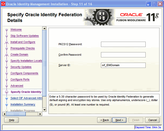Open the Configure Components step

point(24,73)
